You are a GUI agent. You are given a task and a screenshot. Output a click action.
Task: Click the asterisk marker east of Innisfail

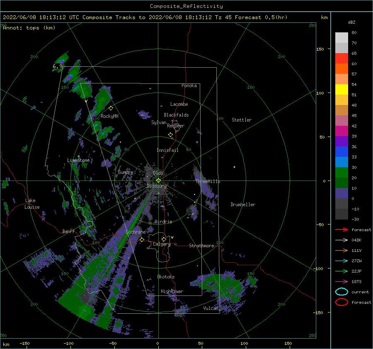(x=197, y=142)
